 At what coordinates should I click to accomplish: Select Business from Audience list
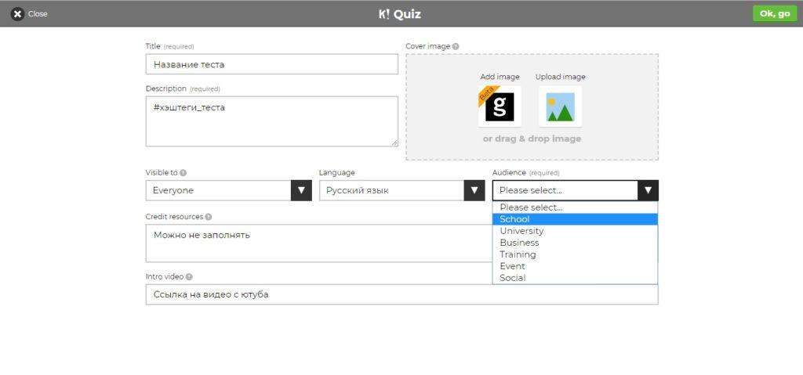(575, 243)
